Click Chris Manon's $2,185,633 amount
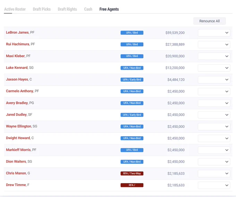 (176, 173)
